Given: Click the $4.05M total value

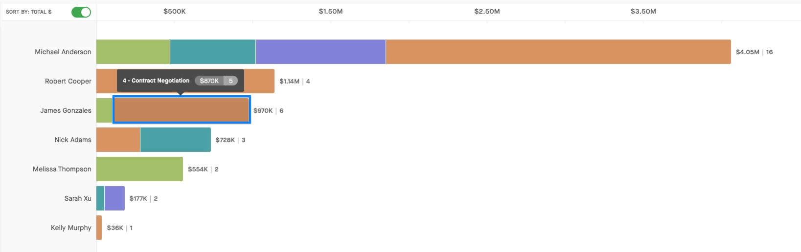Looking at the screenshot, I should coord(748,52).
